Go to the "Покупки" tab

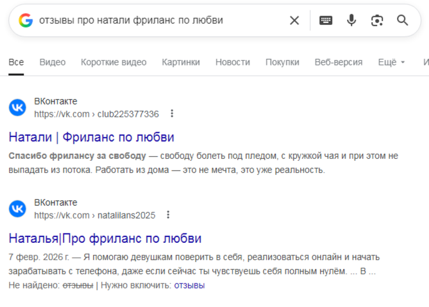click(x=282, y=62)
